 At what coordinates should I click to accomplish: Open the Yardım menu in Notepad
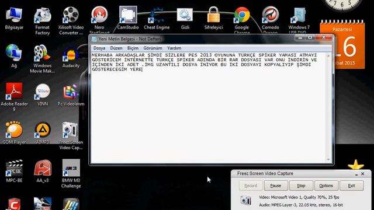[x=174, y=48]
